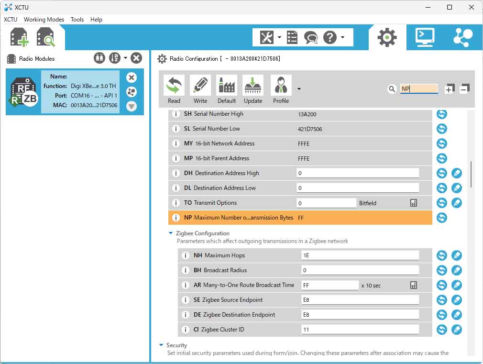Click the parameter search field containing NP
Viewport: 483px width, 364px height.
pos(418,88)
